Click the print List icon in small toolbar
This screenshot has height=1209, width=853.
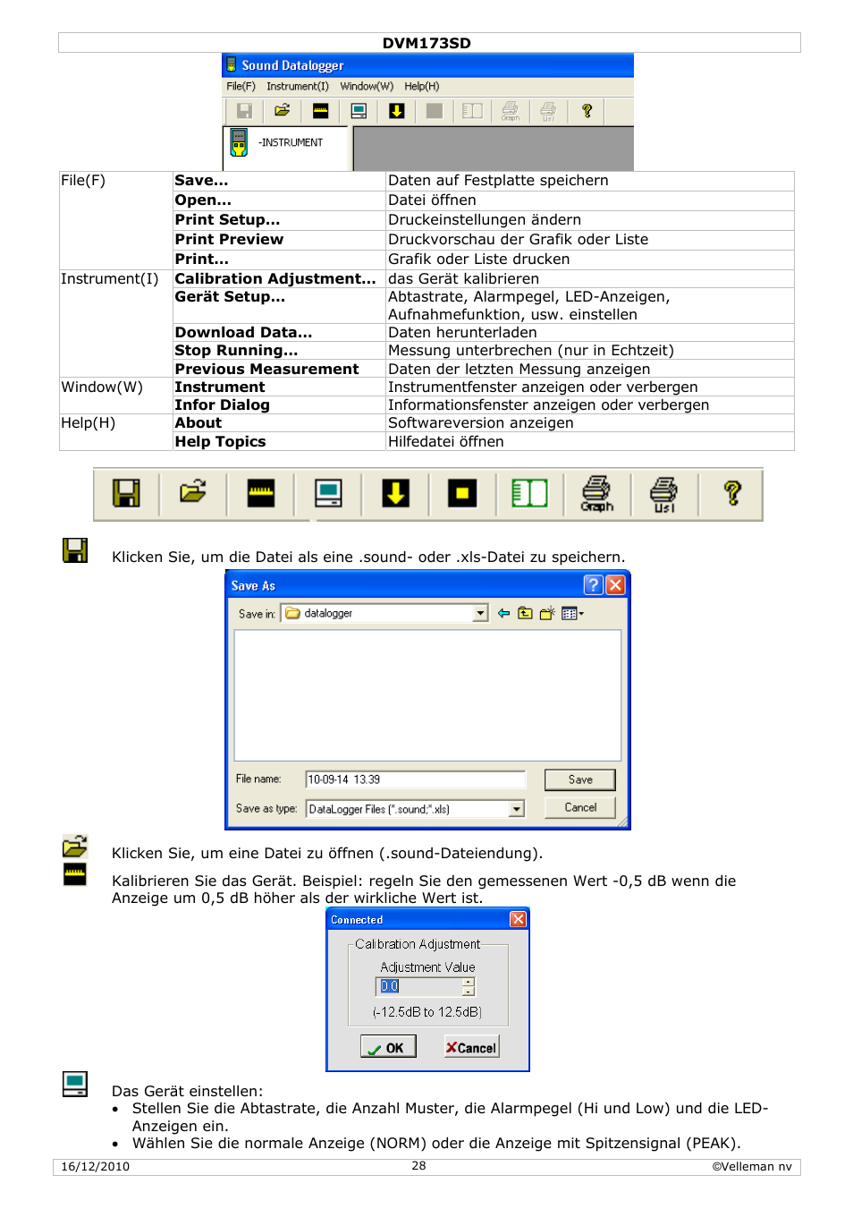click(x=548, y=111)
